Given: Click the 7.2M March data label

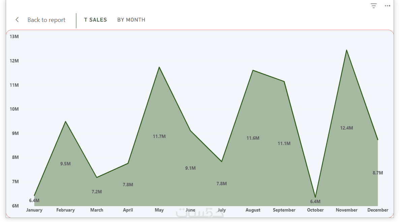Looking at the screenshot, I should click(x=97, y=192).
